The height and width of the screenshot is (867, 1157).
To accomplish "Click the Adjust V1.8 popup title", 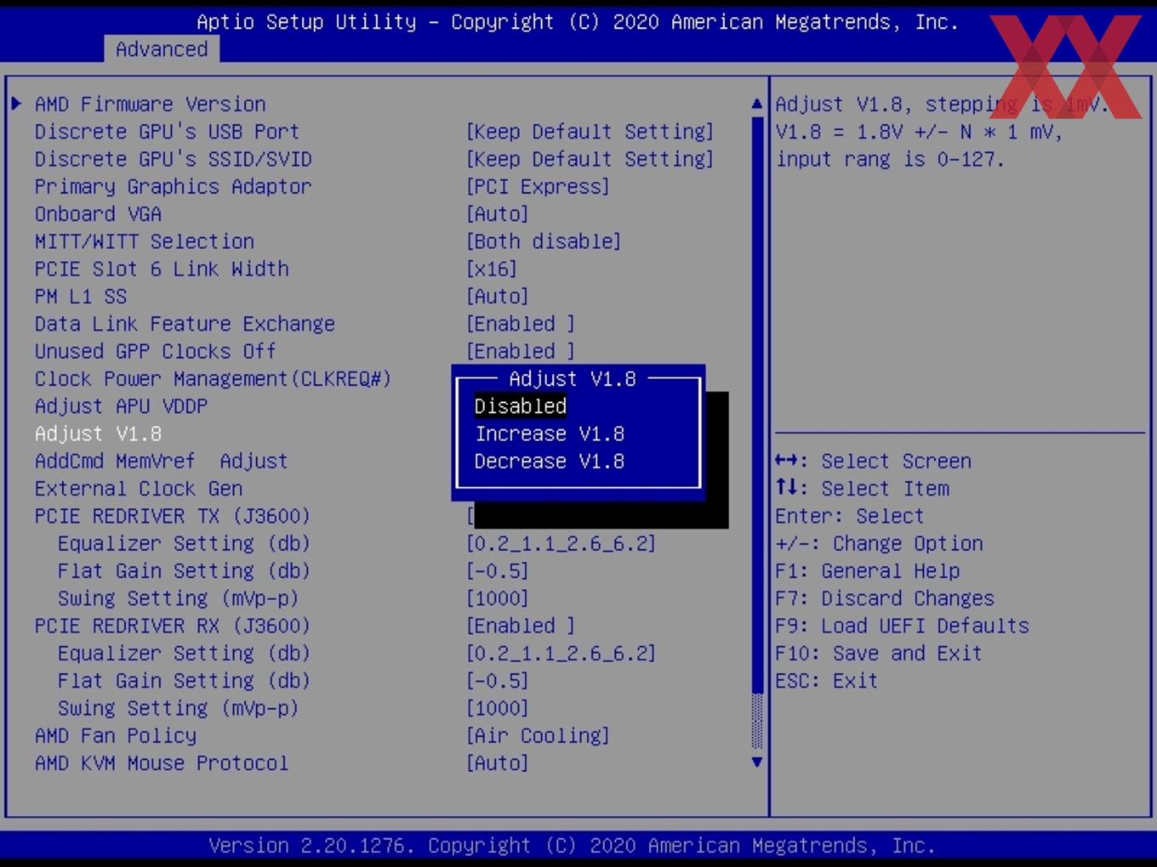I will click(573, 379).
